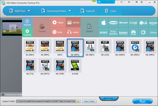Expand the Add Files dropdown arrow
158x106 pixels.
(29, 11)
